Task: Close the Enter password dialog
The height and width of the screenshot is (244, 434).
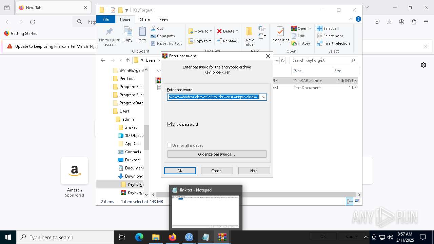Action: click(x=268, y=56)
